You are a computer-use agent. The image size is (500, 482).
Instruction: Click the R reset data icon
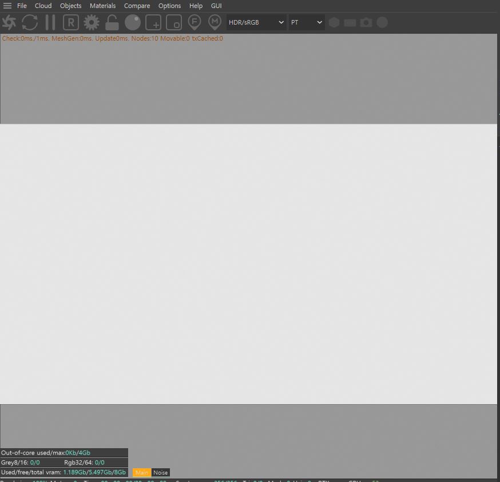coord(71,22)
